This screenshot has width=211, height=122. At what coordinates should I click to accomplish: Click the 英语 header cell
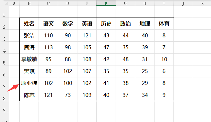click(87, 23)
